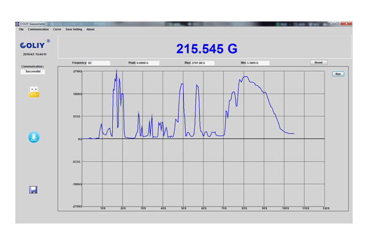Click the floppy disk save icon
Image resolution: width=368 pixels, height=245 pixels.
point(34,189)
